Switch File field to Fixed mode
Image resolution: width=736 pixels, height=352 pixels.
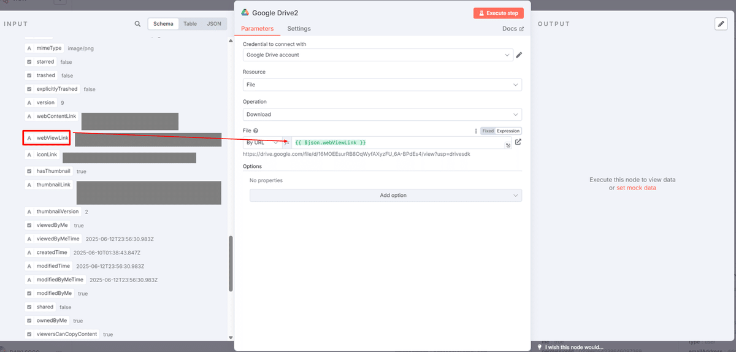488,131
